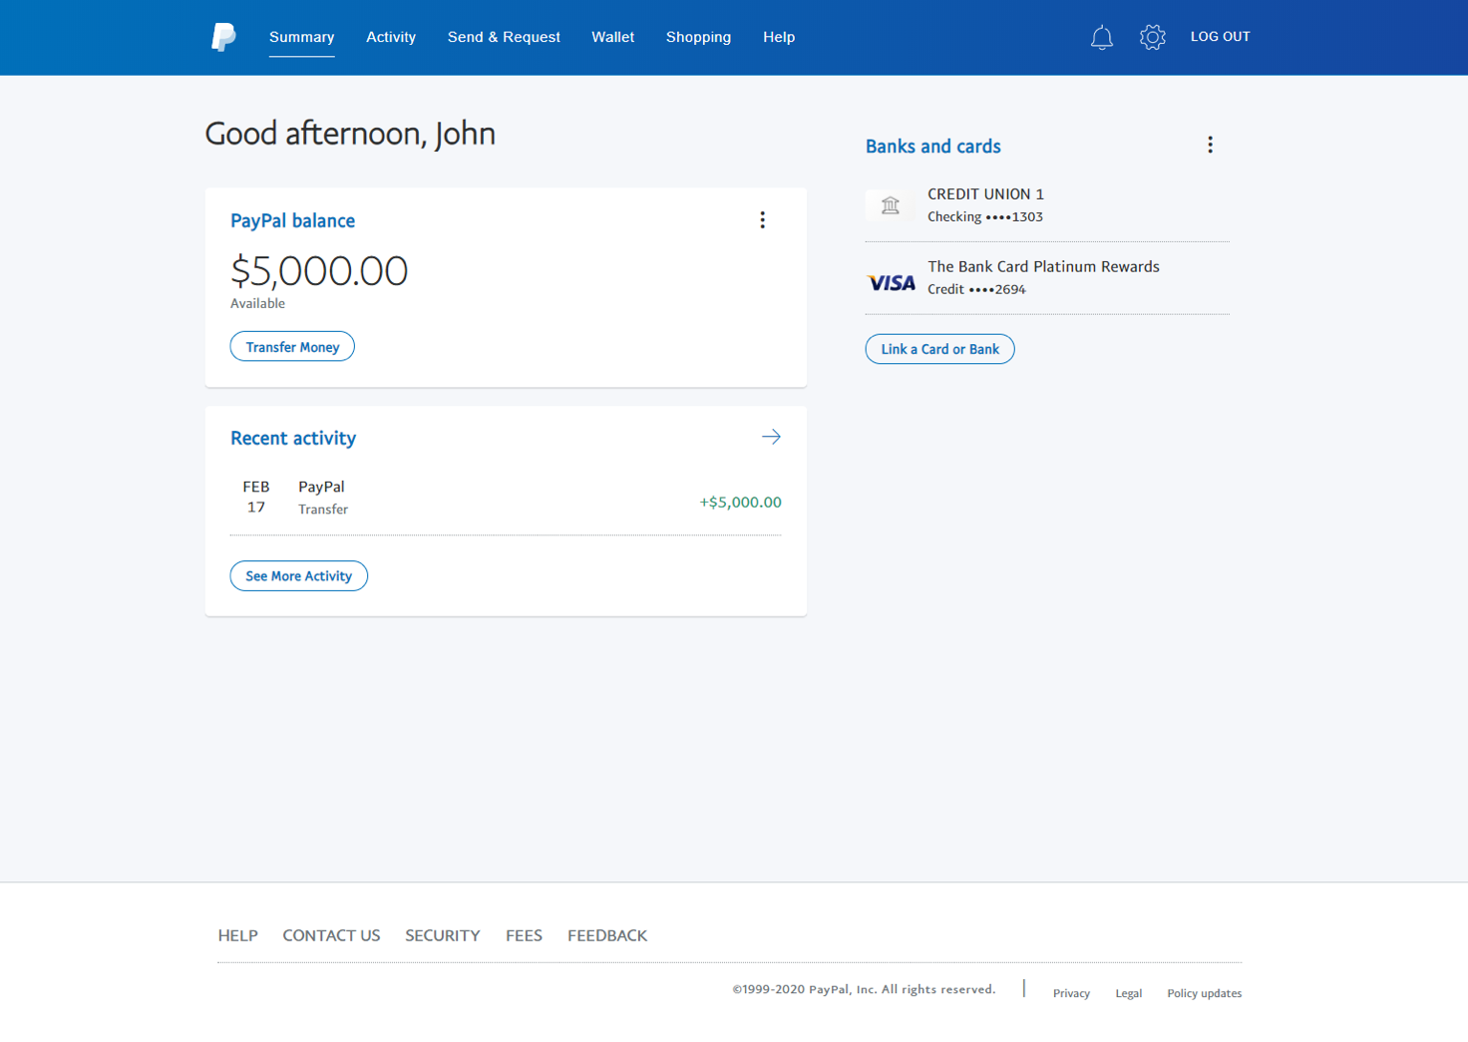Select The Bank Card Platinum Rewards

(1043, 267)
